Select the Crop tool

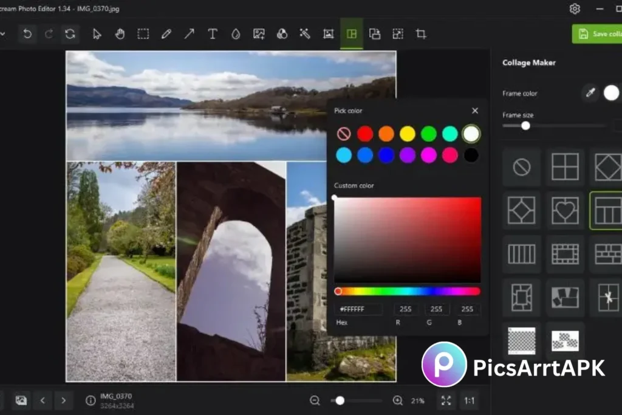[x=420, y=34]
